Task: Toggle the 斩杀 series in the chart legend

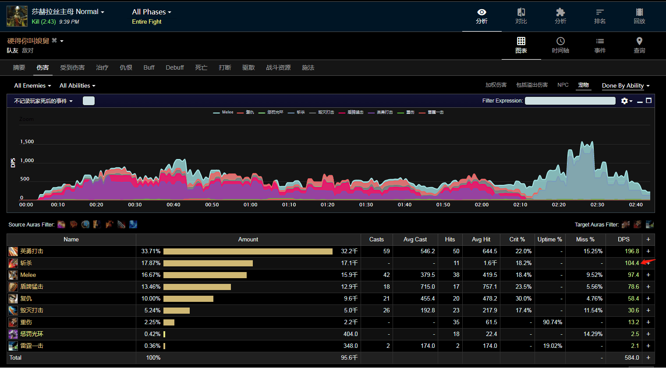Action: (x=296, y=113)
